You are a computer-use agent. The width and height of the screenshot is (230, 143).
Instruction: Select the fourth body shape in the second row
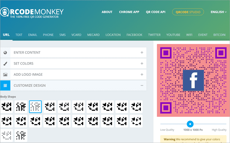click(x=50, y=121)
